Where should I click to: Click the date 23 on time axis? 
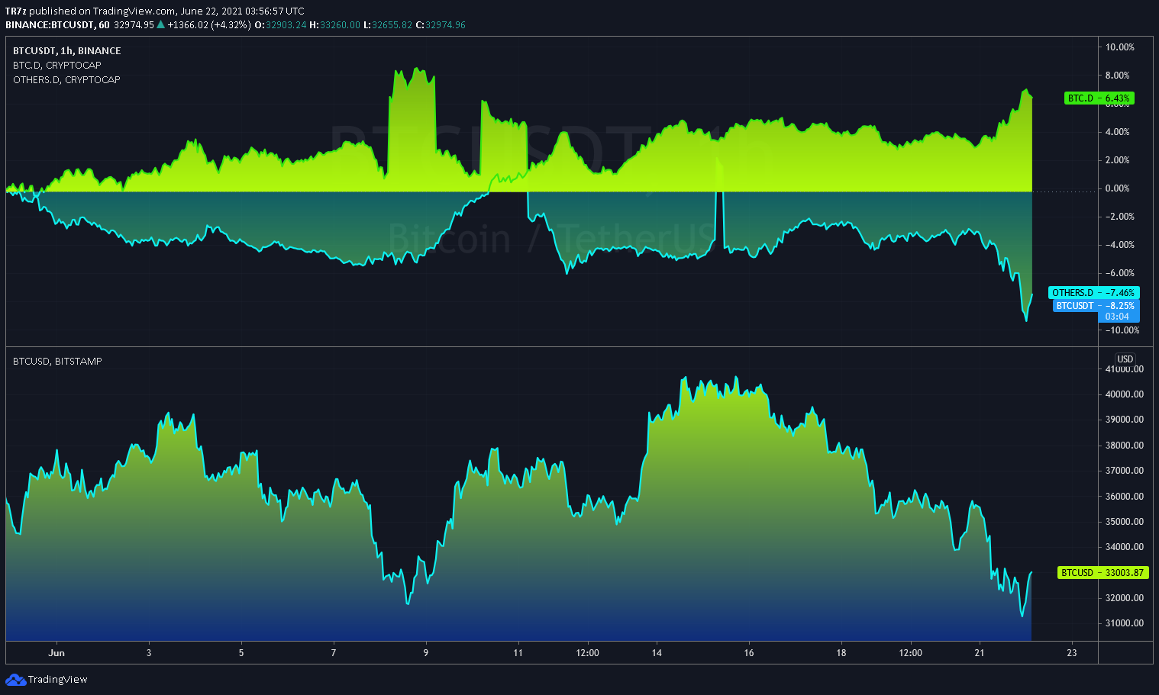point(1072,653)
